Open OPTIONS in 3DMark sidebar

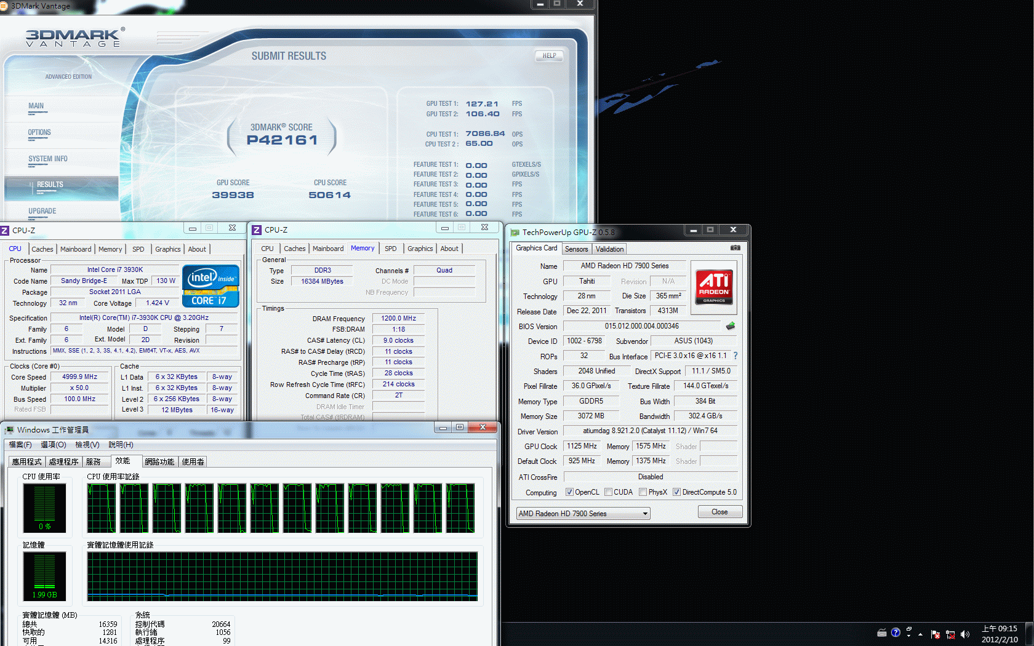(39, 133)
